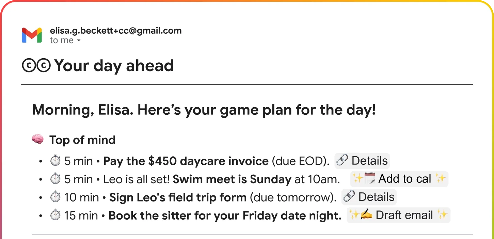Click the stopwatch icon on the daycare invoice item
494x239 pixels.
[x=55, y=161]
